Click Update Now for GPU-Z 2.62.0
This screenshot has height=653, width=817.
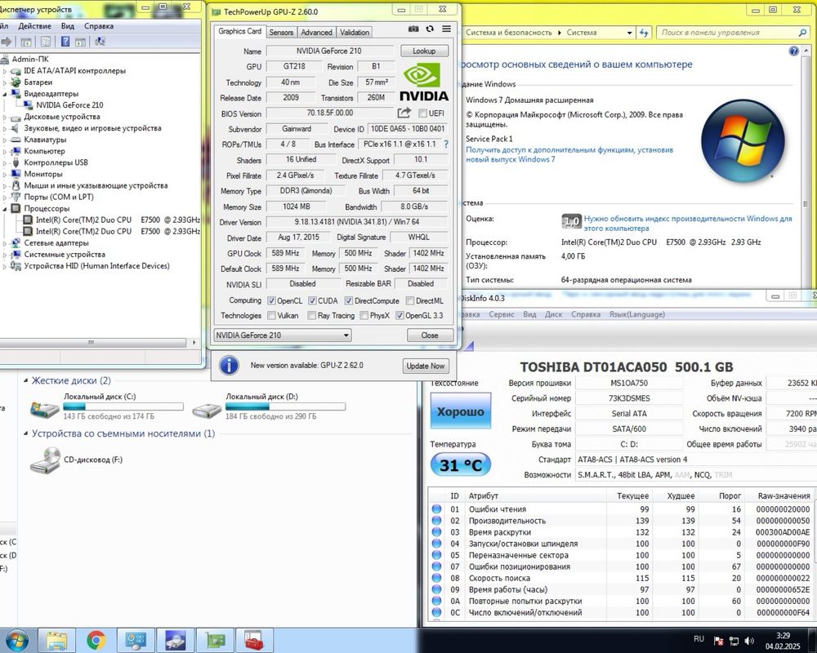tap(425, 366)
